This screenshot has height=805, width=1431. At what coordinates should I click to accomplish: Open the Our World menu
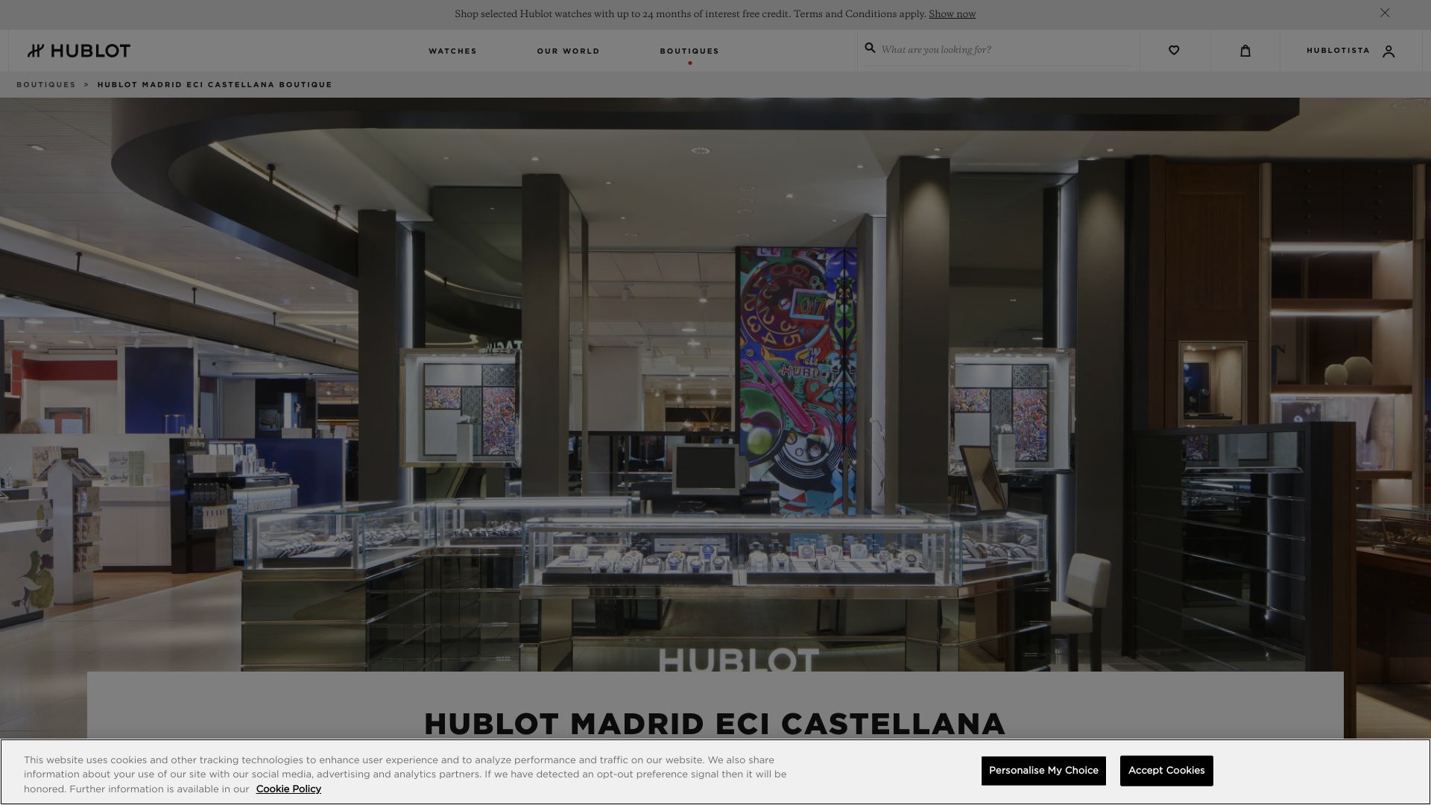pyautogui.click(x=568, y=51)
